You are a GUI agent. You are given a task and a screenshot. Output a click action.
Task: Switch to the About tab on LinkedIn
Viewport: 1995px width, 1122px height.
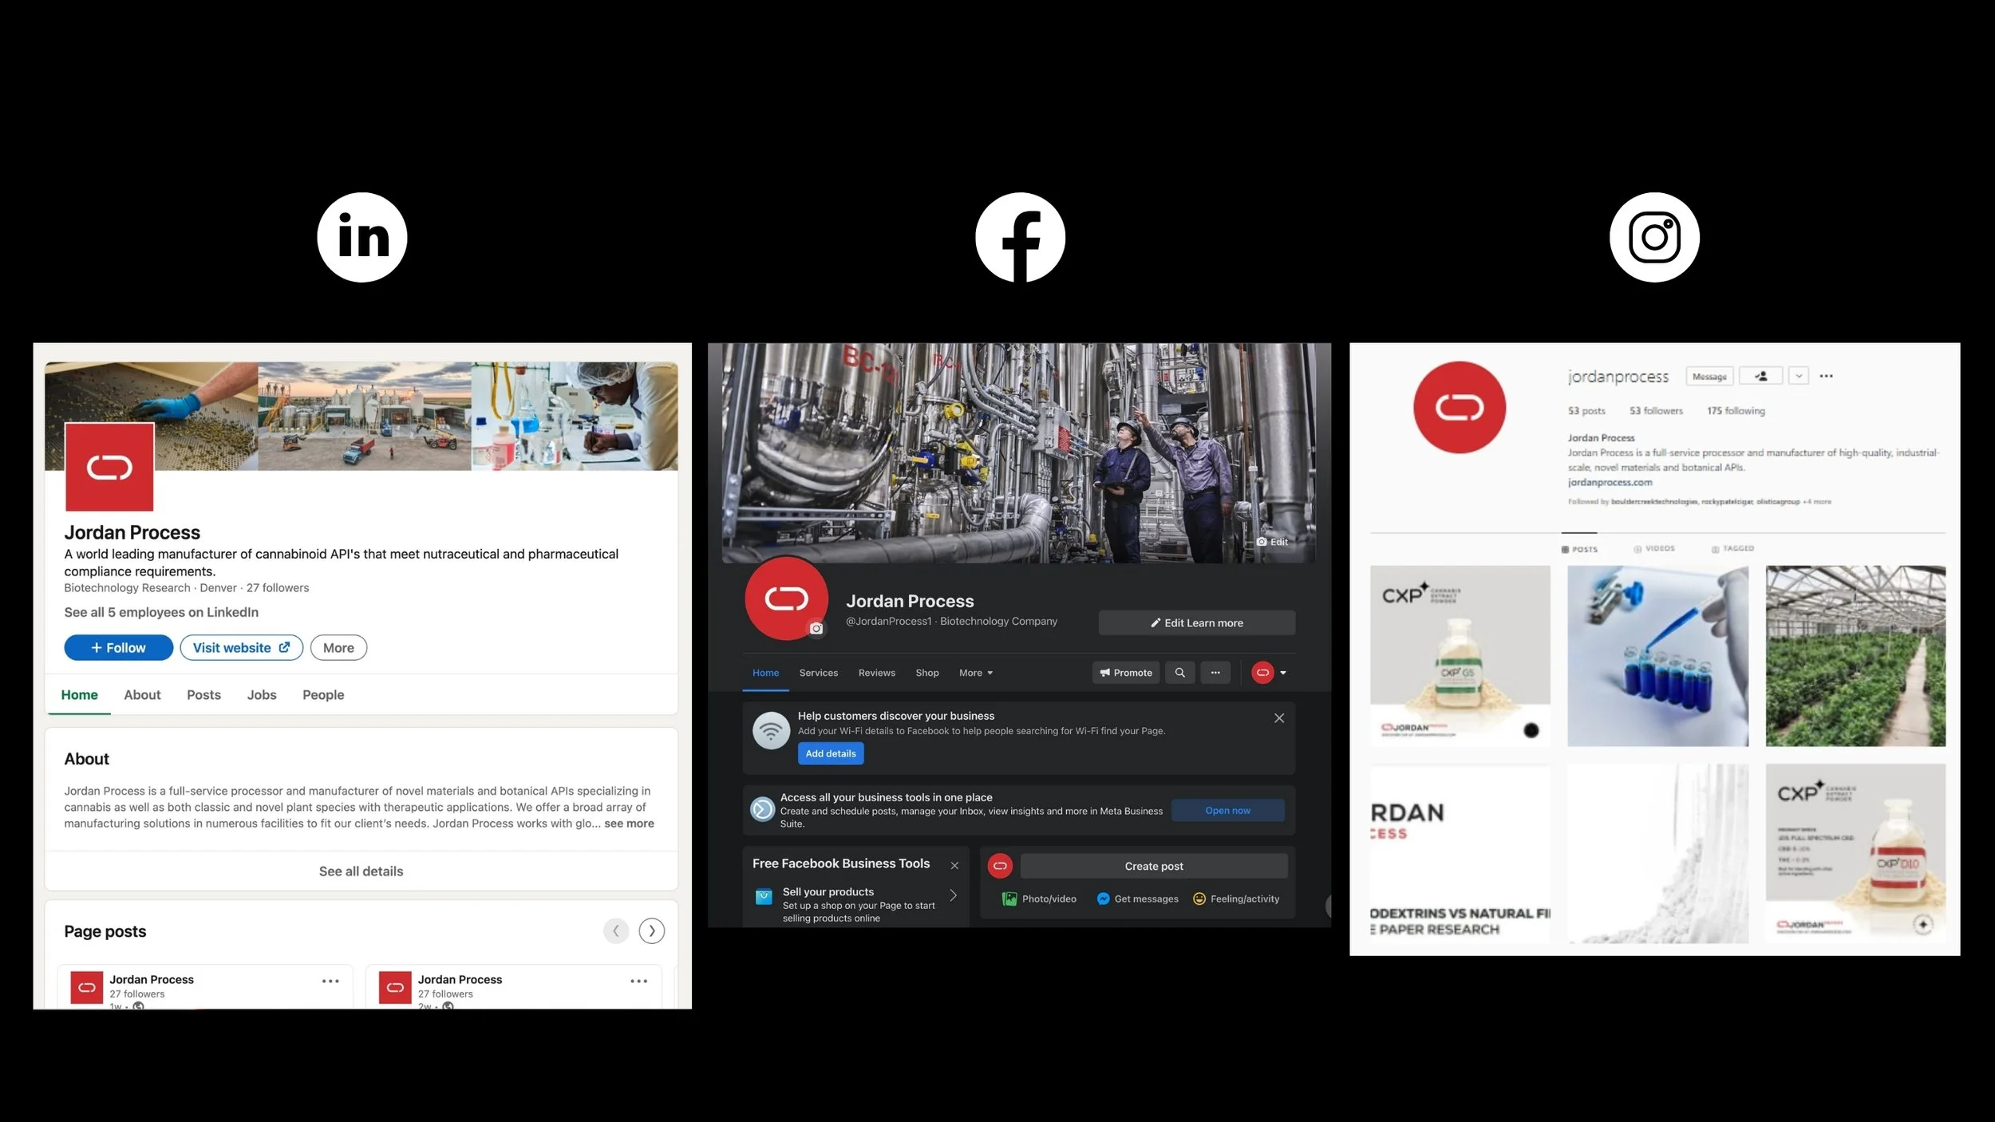tap(142, 695)
